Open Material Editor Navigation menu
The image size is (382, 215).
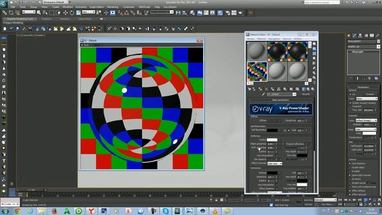click(x=274, y=39)
